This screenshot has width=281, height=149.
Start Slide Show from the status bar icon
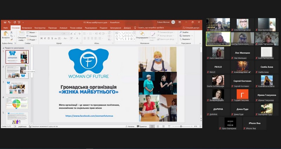pos(169,127)
